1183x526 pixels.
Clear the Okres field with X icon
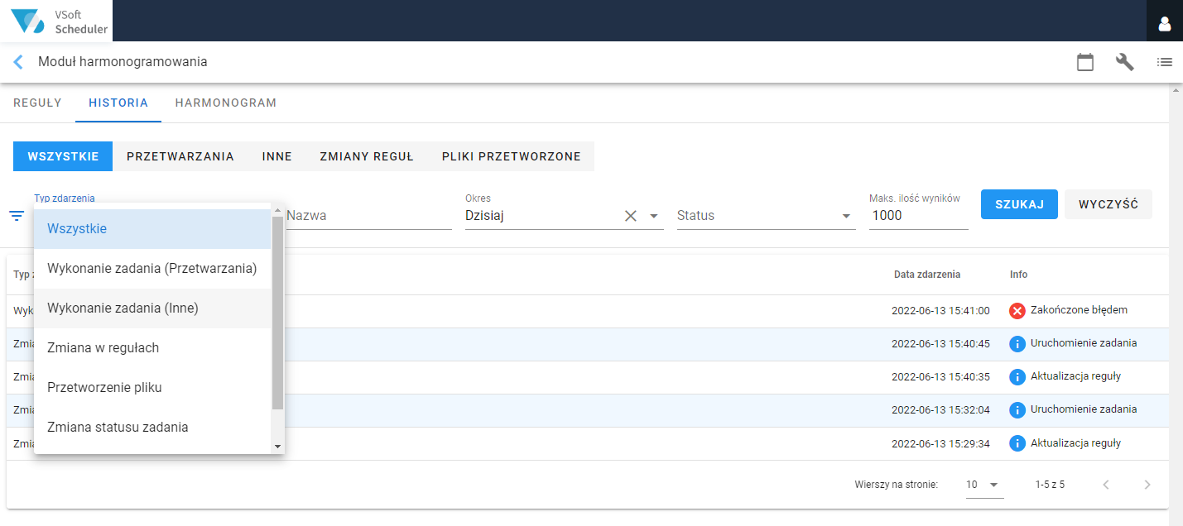[631, 216]
